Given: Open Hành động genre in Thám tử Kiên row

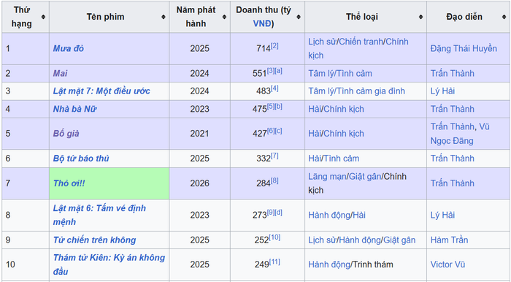Looking at the screenshot, I should 329,264.
